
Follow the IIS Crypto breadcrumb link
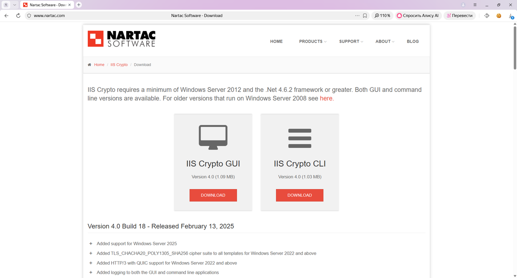(x=119, y=65)
